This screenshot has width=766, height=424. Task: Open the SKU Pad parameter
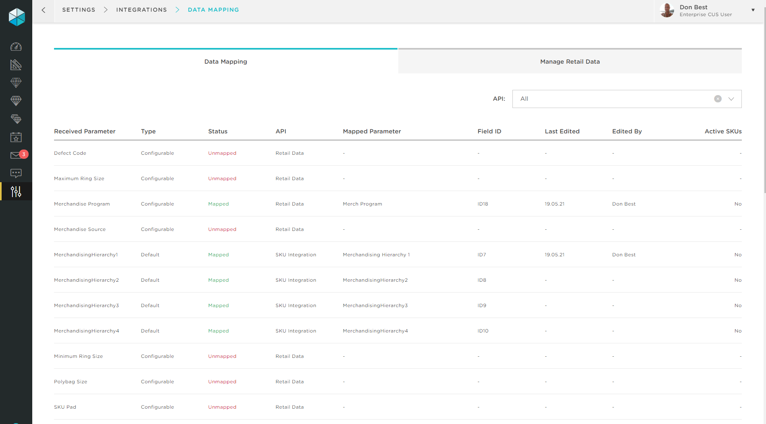pos(65,407)
